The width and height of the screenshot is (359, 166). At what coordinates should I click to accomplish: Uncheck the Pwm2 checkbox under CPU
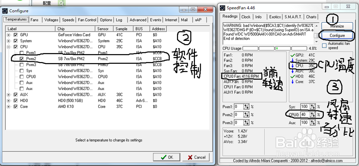tap(22, 59)
